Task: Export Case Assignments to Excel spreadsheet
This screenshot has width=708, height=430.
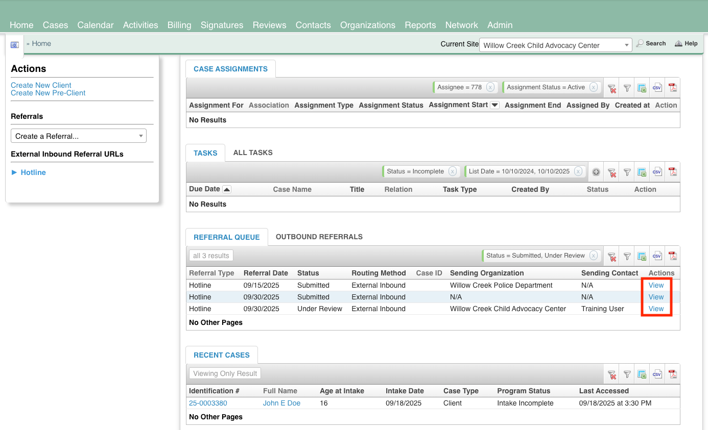Action: click(x=642, y=88)
